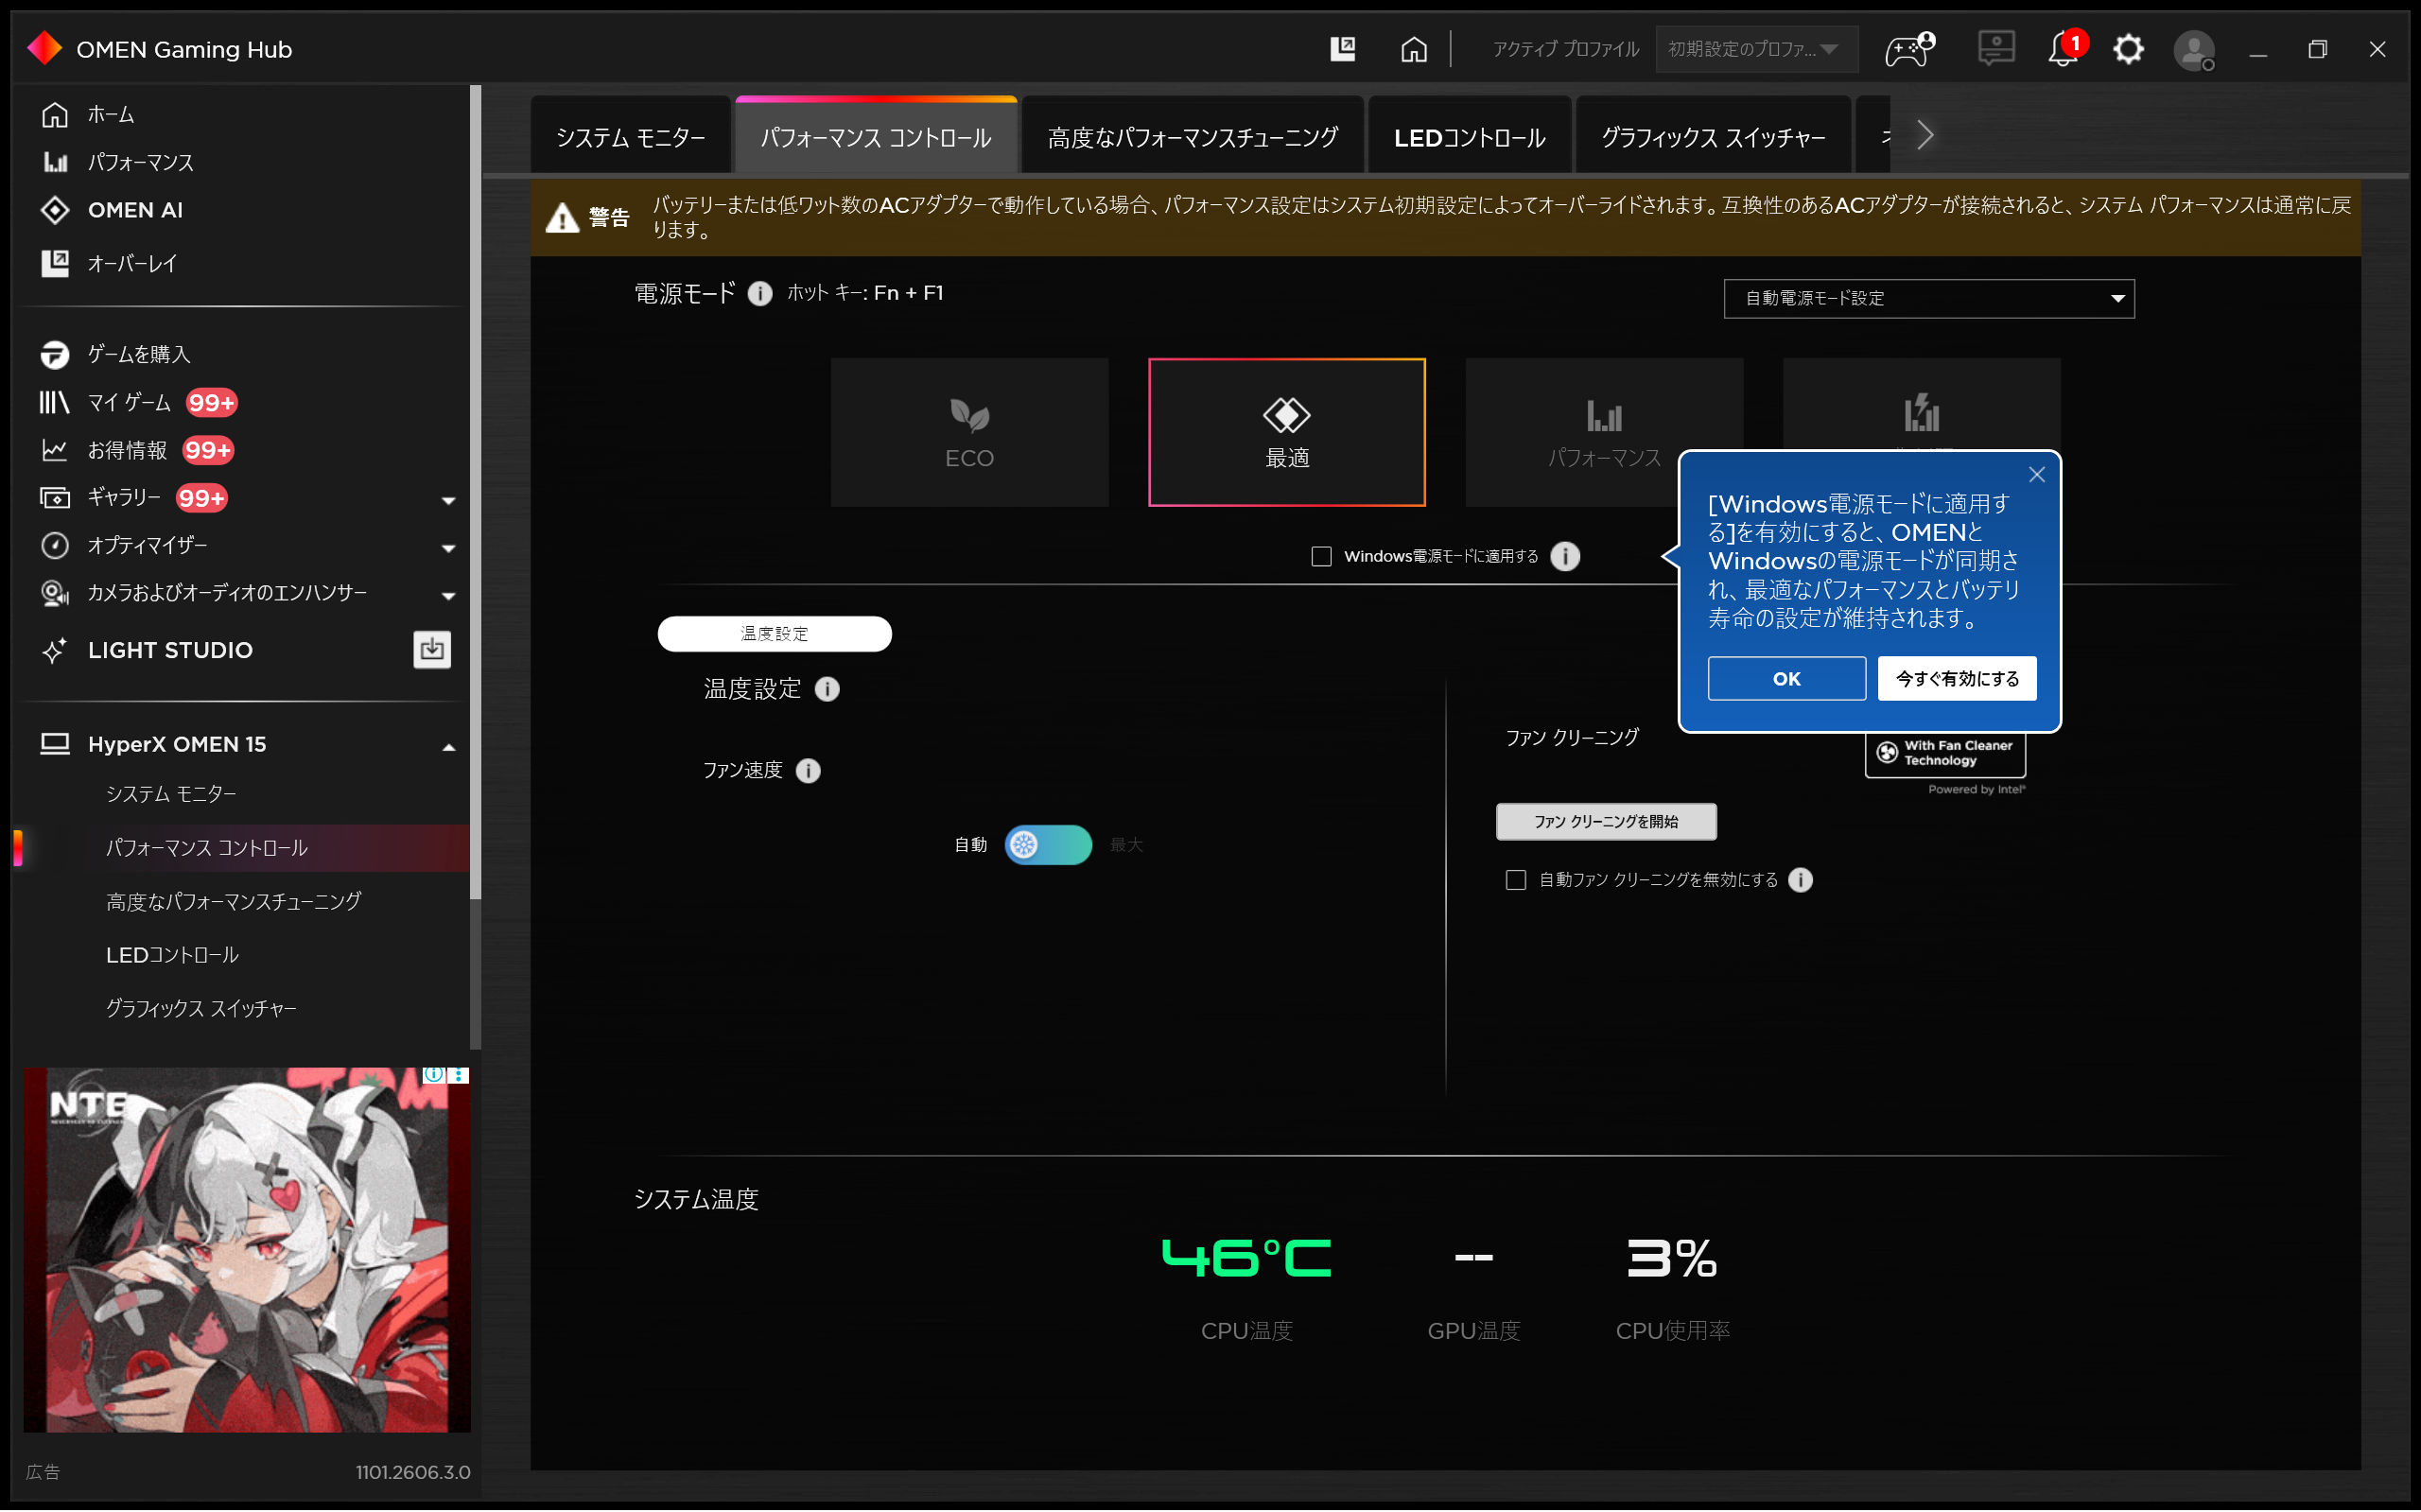
Task: Check 自動ファン クリーニングを無効にする
Action: click(1515, 880)
